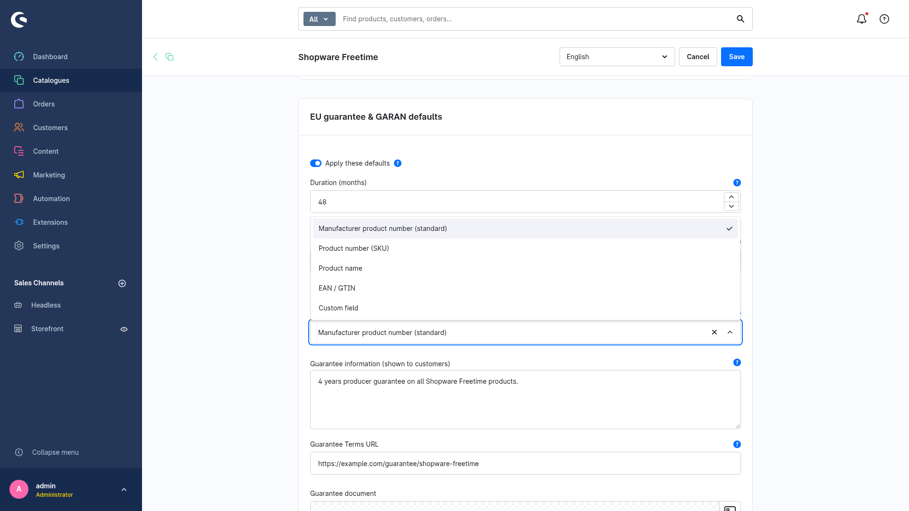Image resolution: width=909 pixels, height=511 pixels.
Task: Add a new sales channel with the plus icon
Action: (122, 283)
